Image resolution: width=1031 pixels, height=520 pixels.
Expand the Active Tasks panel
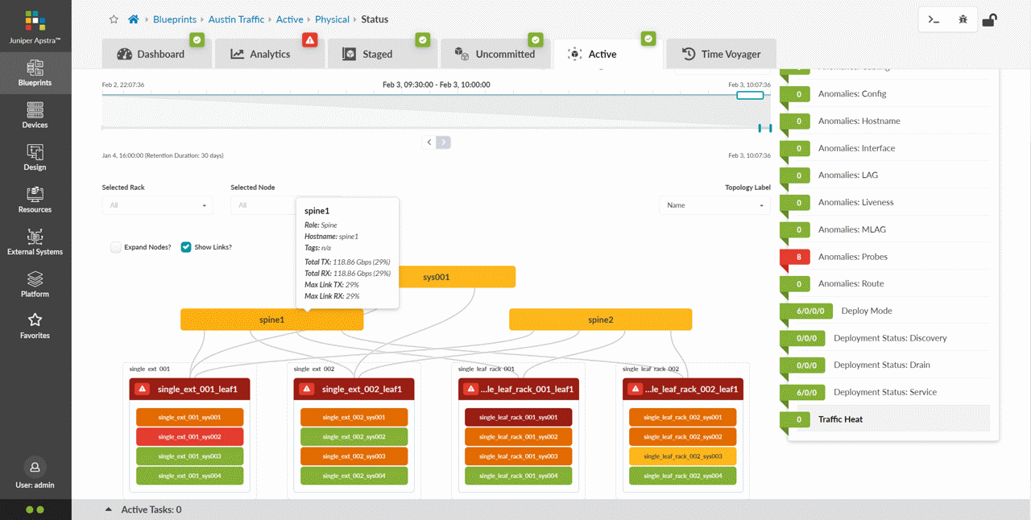109,510
